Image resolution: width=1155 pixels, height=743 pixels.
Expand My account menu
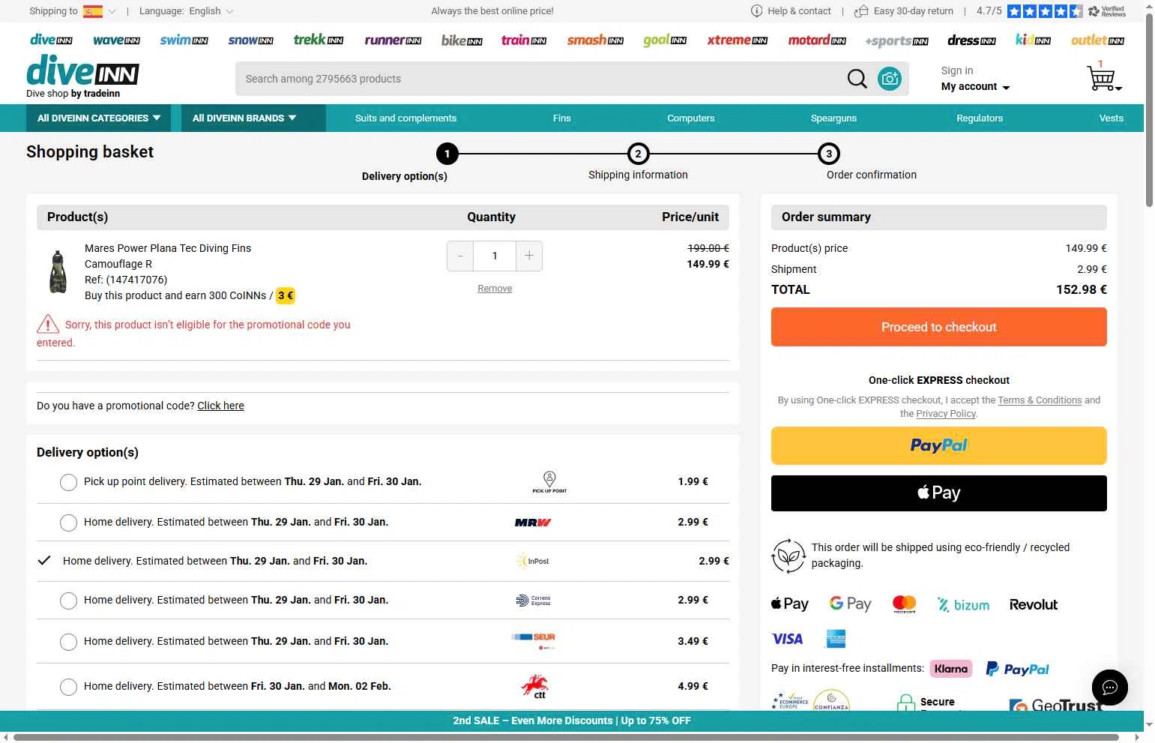[x=975, y=87]
